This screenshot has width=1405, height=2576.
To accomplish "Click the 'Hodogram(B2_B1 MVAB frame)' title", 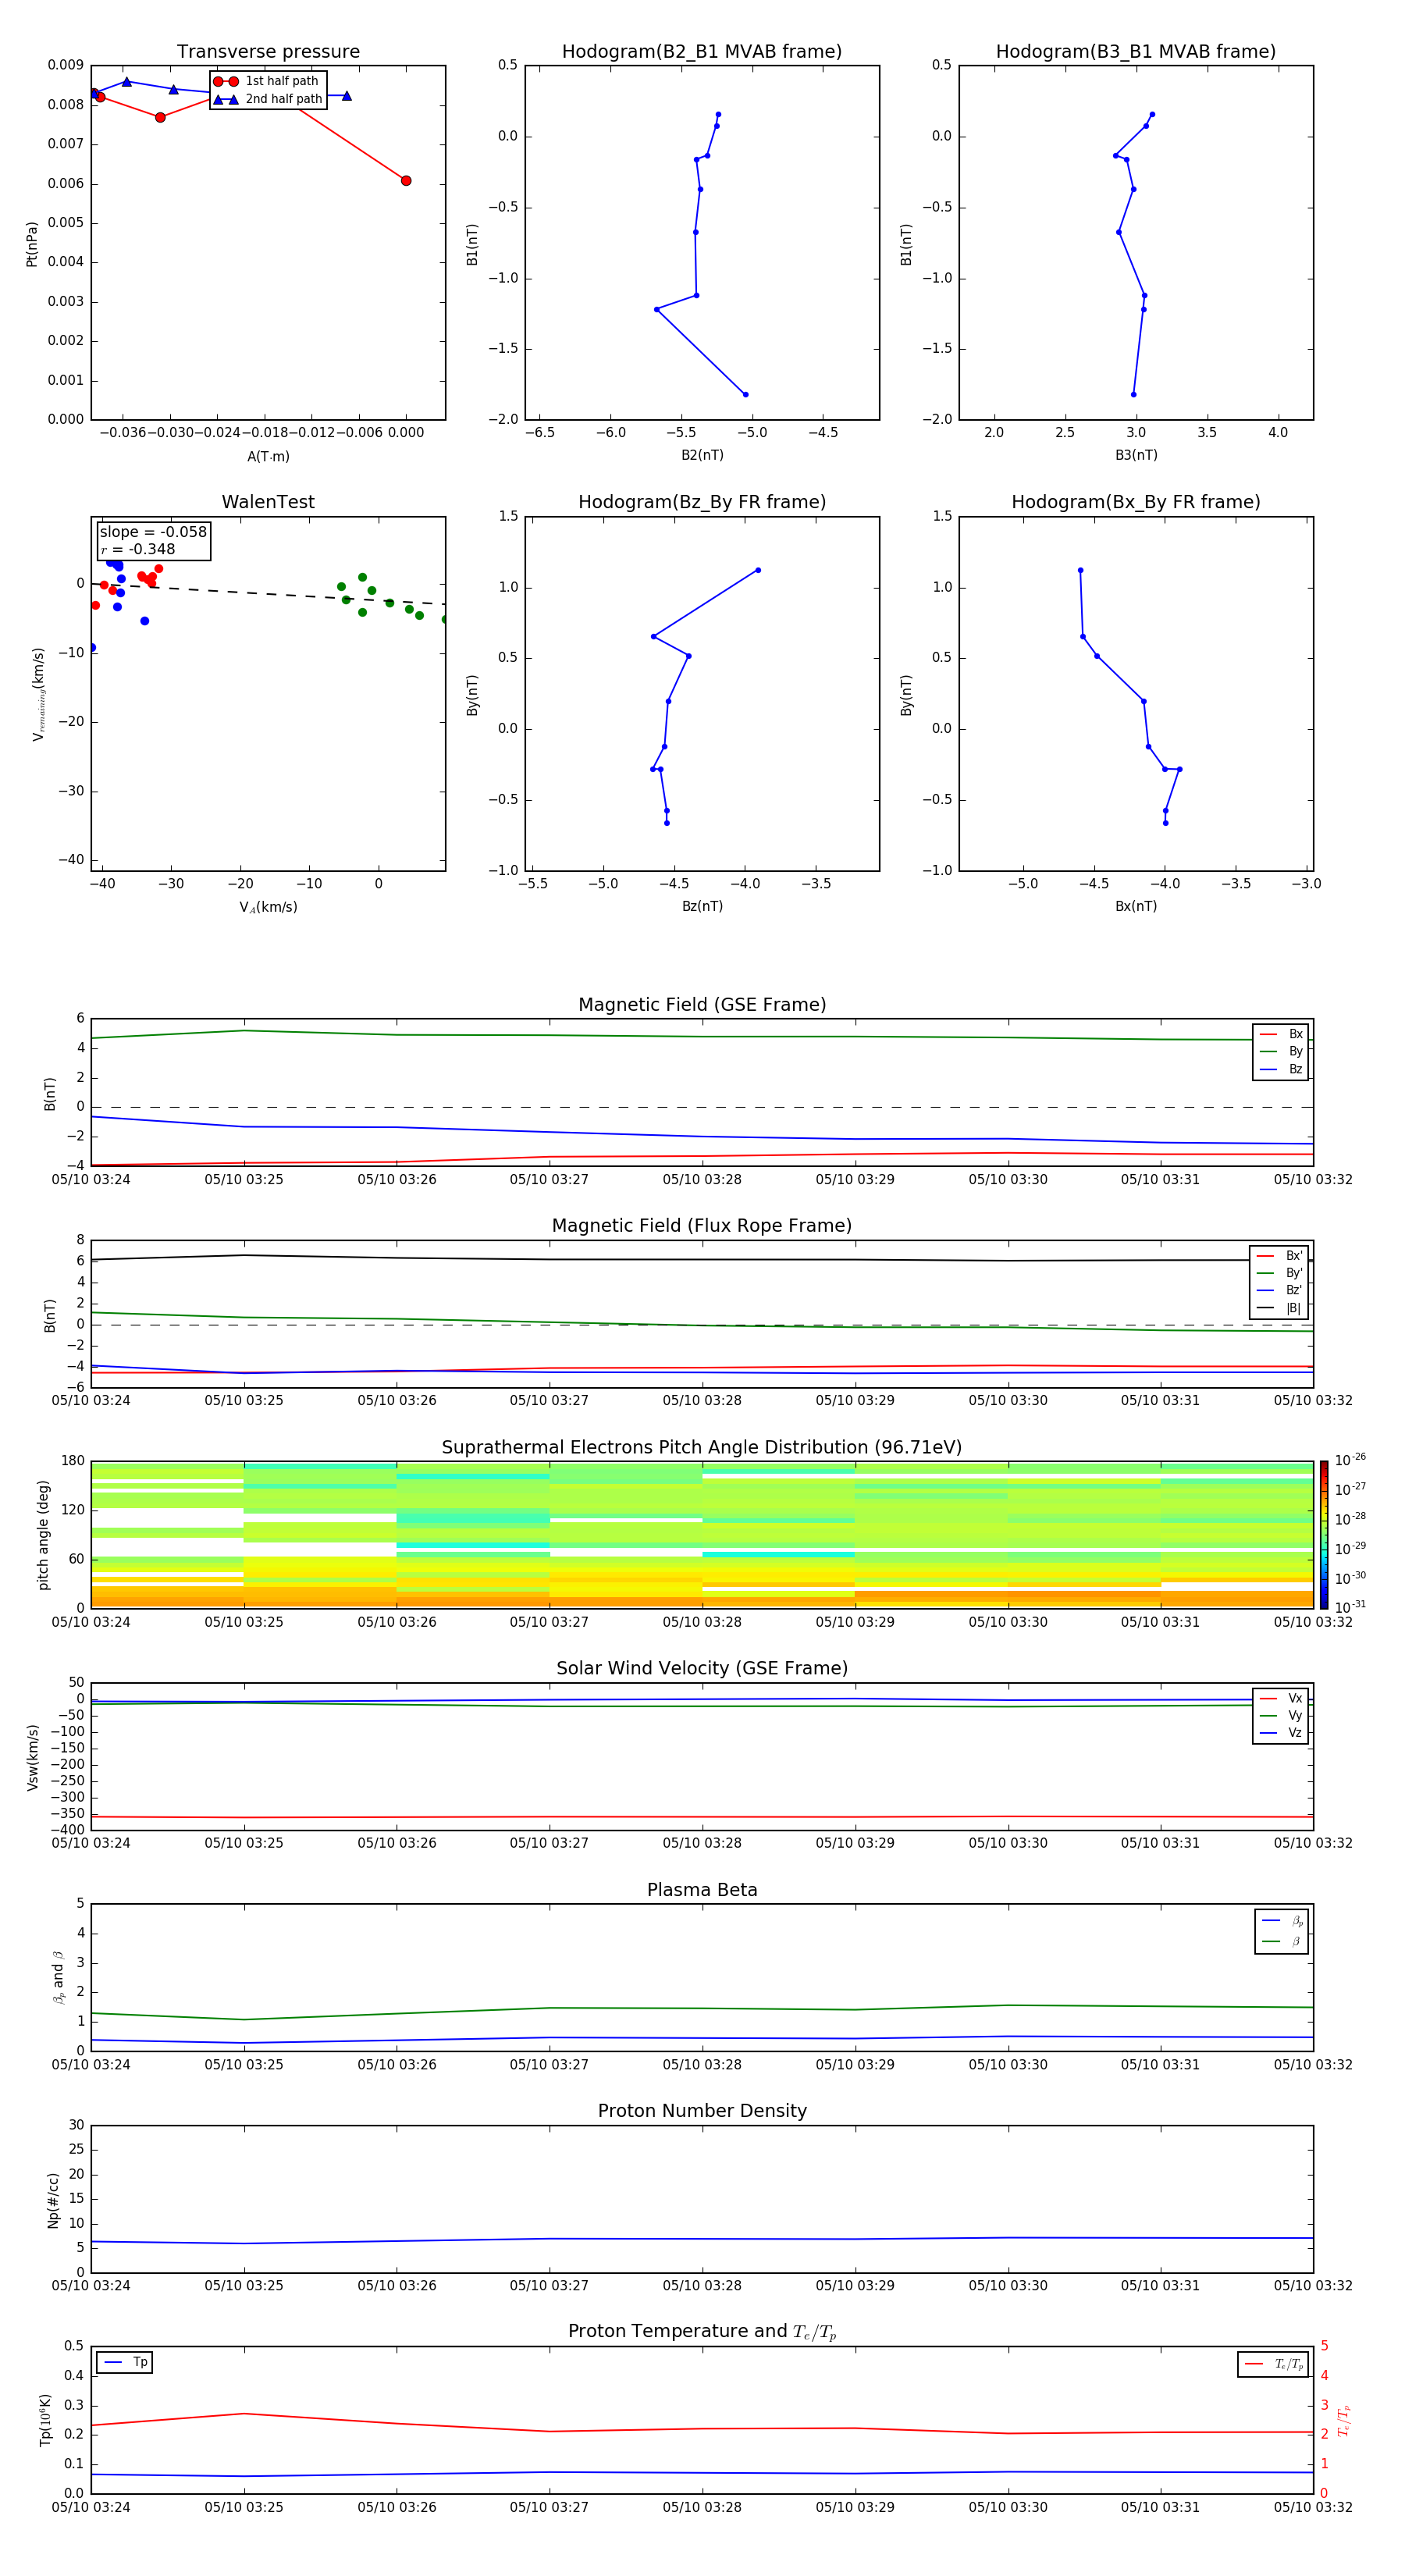I will [702, 52].
